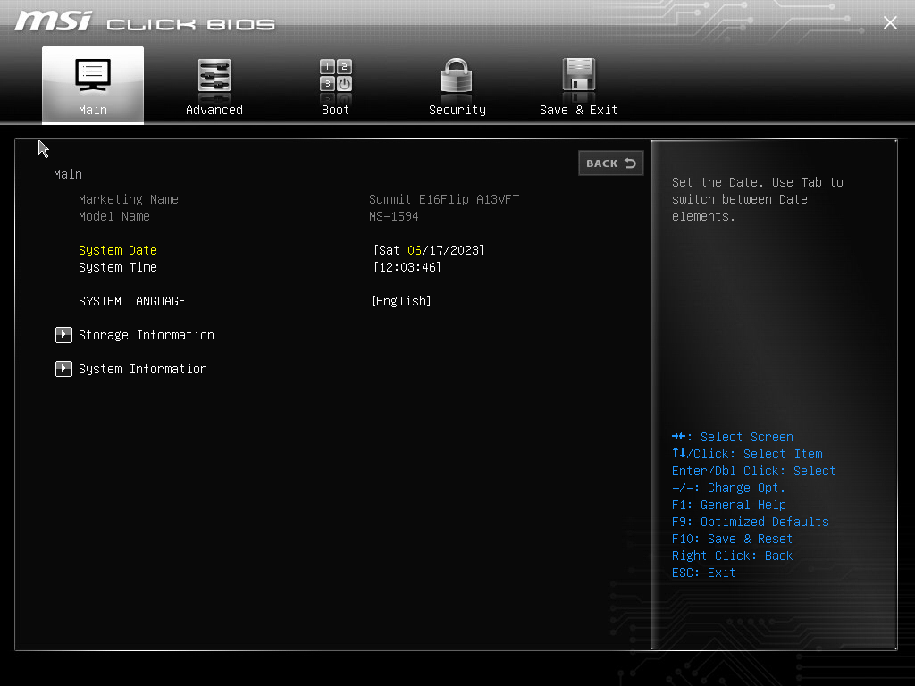Switch to the Security tab label
The height and width of the screenshot is (686, 915).
[457, 110]
